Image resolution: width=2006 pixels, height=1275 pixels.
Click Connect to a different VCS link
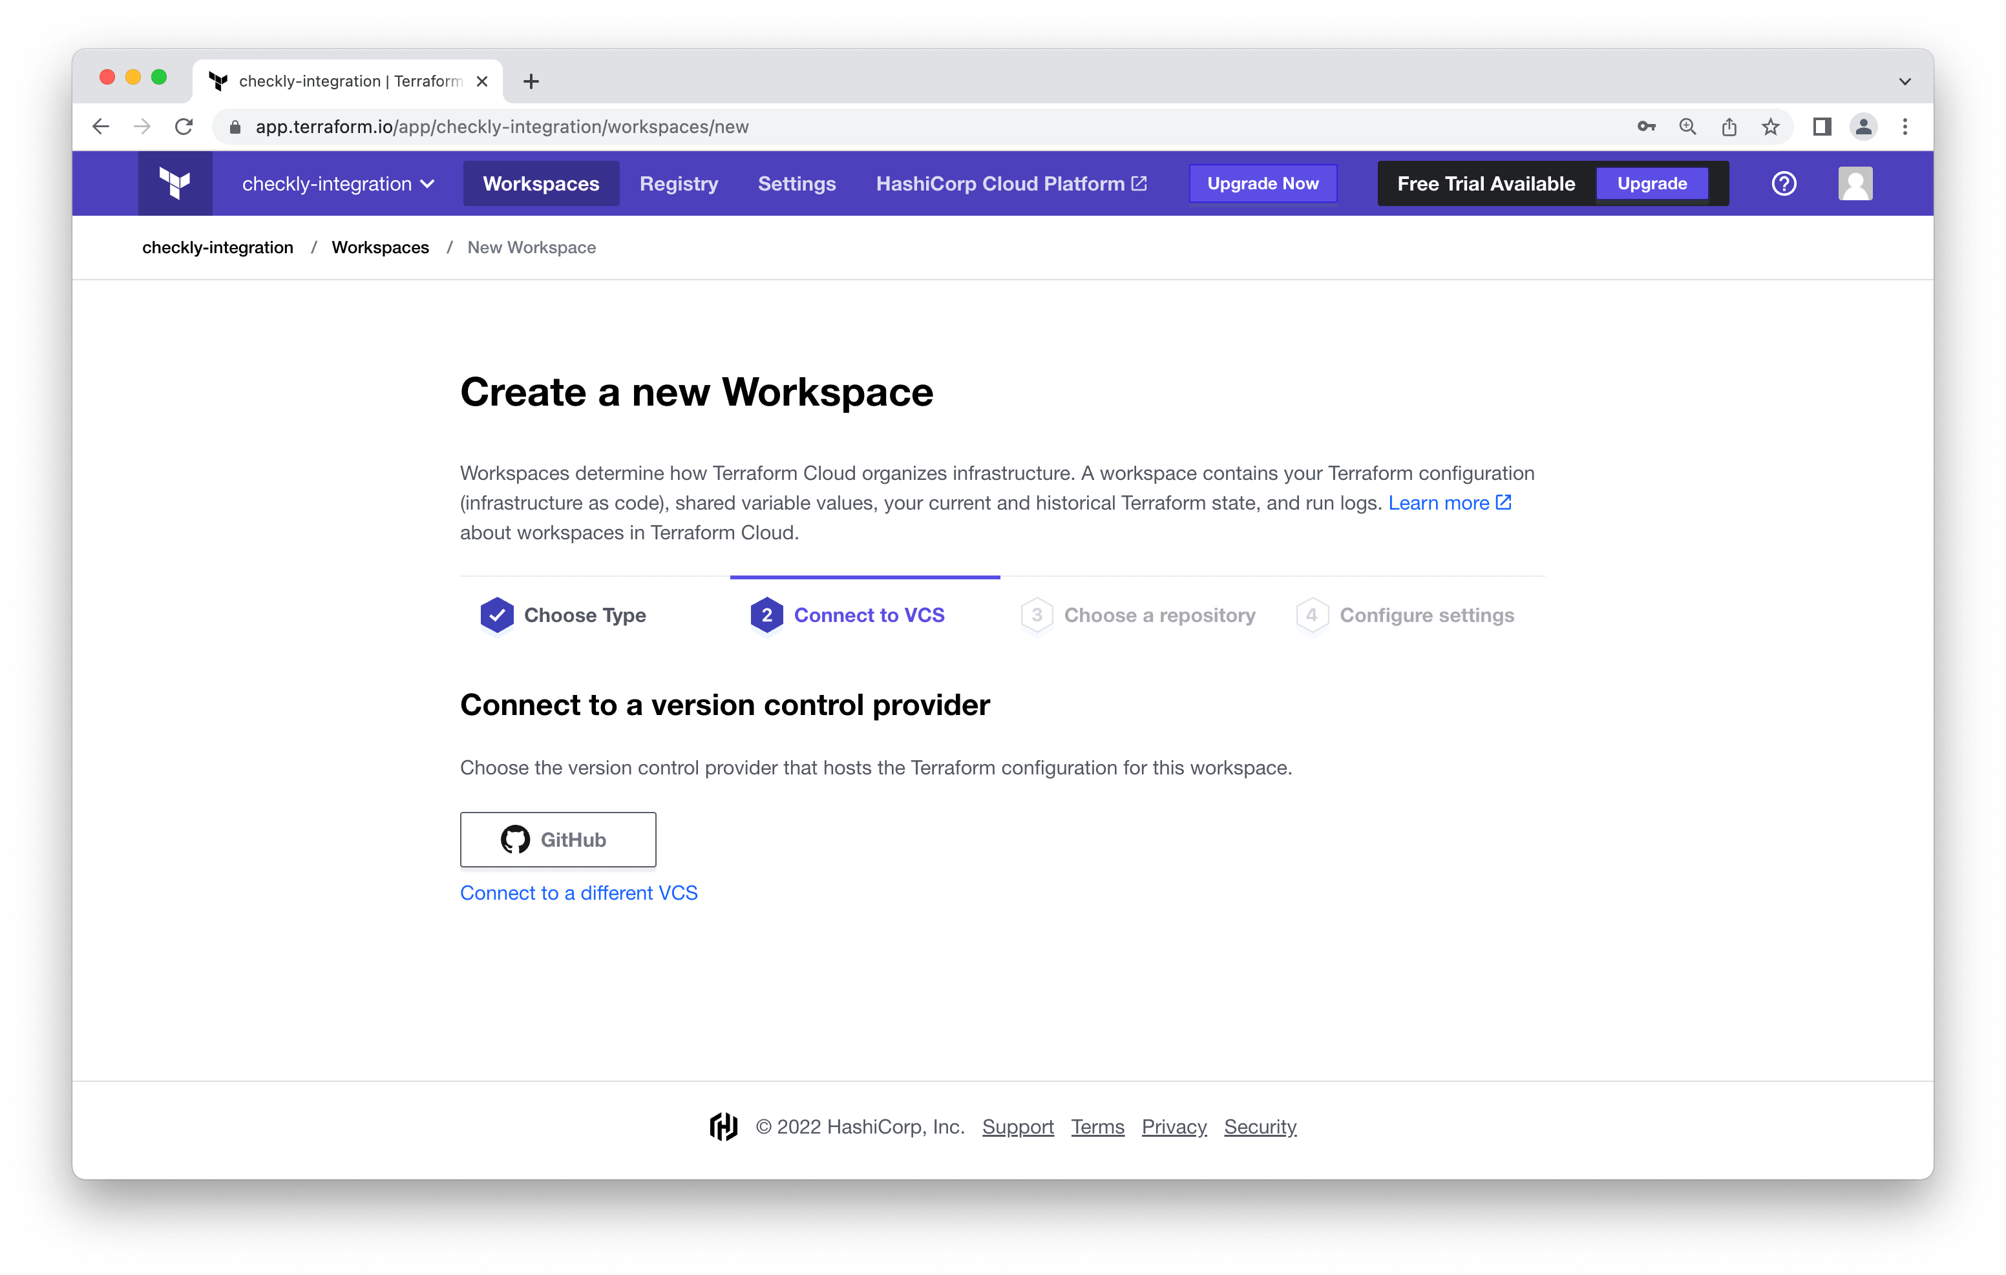tap(578, 893)
